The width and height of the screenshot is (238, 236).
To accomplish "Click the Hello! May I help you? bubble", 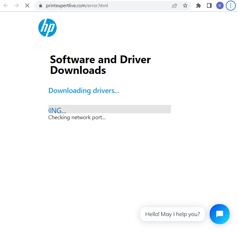I will pos(172,214).
